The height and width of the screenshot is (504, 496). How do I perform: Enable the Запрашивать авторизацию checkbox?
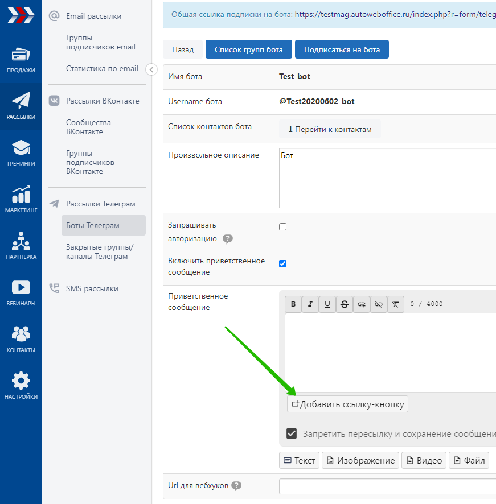click(283, 227)
